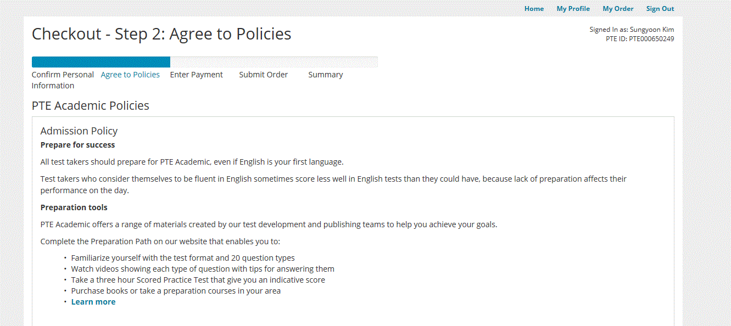Select the Submit Order step label

coord(263,75)
